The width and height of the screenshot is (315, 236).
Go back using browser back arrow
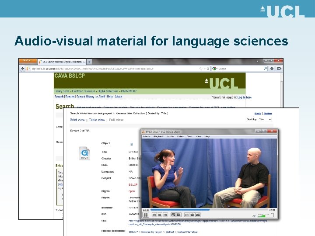coord(22,69)
